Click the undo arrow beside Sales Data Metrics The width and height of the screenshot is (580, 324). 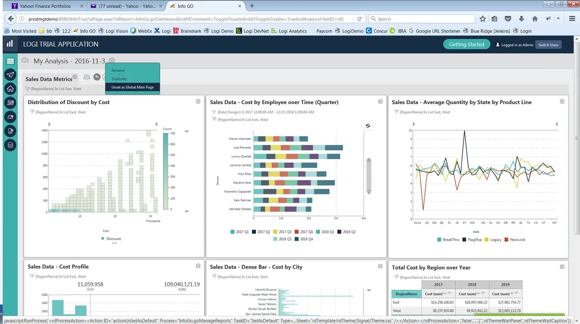pos(97,77)
